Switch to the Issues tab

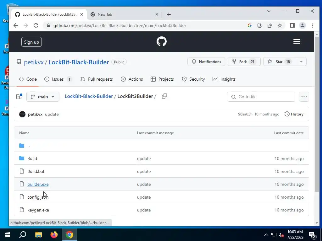click(58, 79)
